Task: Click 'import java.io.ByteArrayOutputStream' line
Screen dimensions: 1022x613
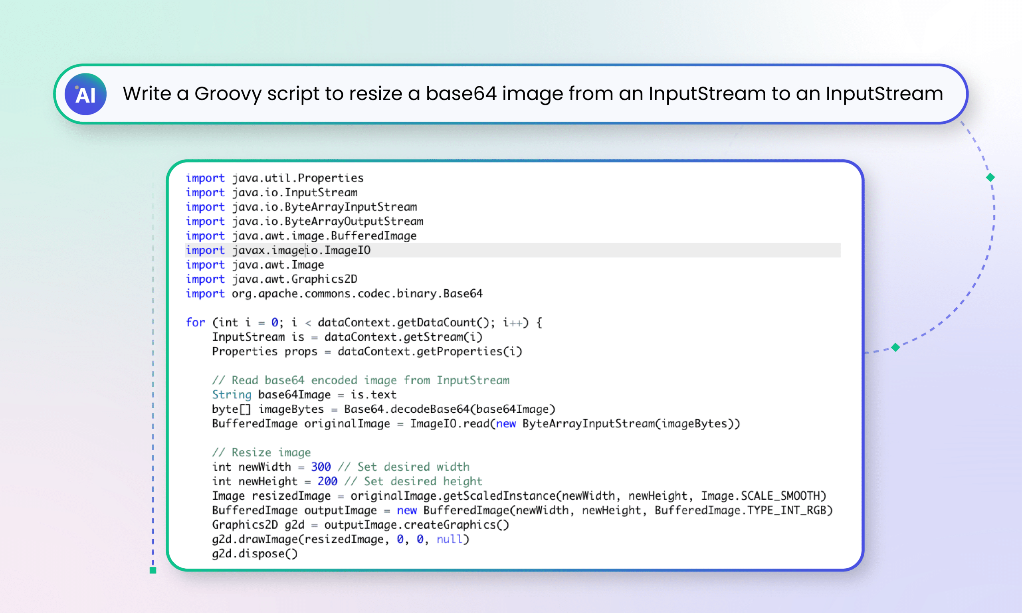Action: pyautogui.click(x=305, y=221)
